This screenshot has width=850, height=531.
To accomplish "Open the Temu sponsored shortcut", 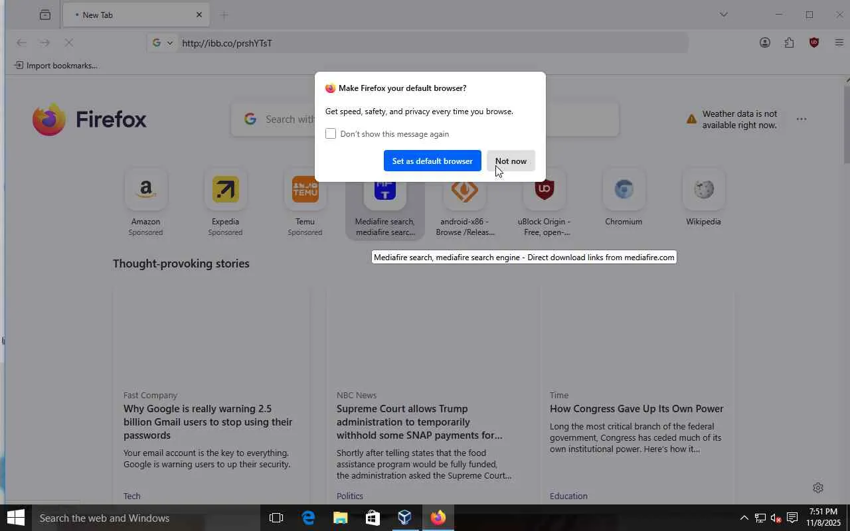I will pyautogui.click(x=305, y=202).
